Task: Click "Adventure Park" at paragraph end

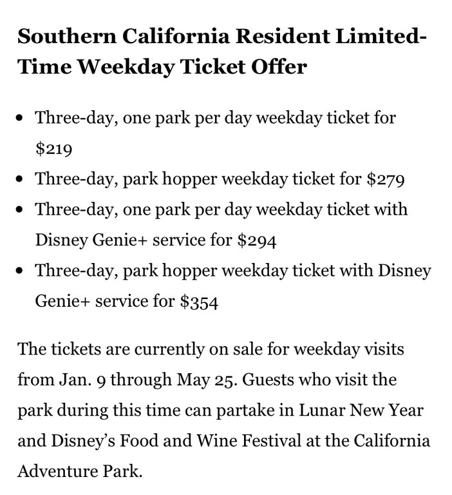Action: (x=79, y=472)
